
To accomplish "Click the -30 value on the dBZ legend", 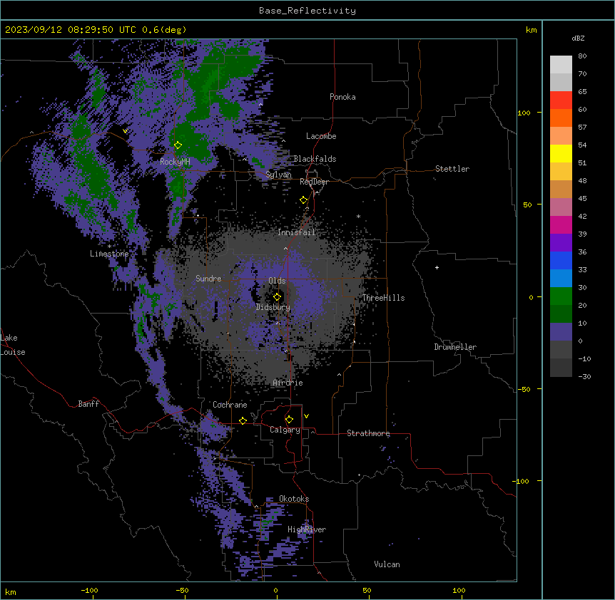I will (584, 376).
